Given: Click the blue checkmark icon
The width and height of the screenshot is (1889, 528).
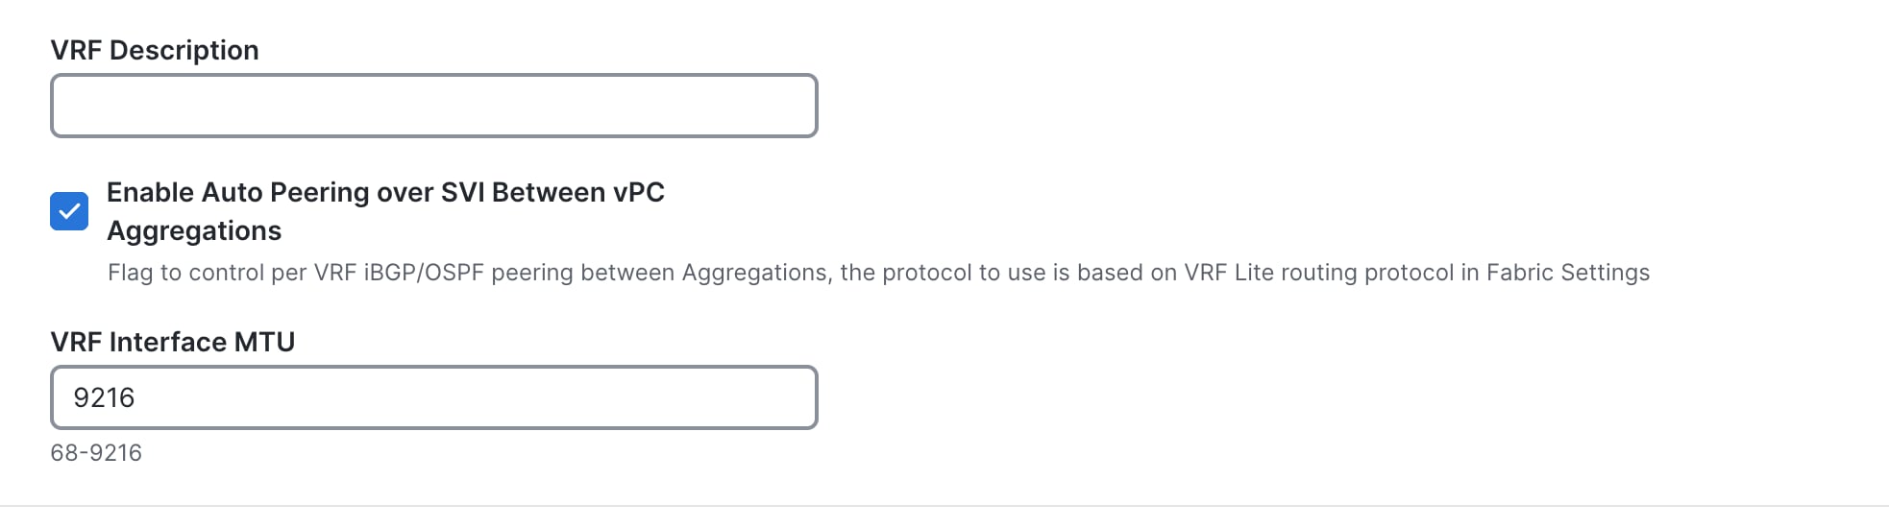Looking at the screenshot, I should coord(69,211).
